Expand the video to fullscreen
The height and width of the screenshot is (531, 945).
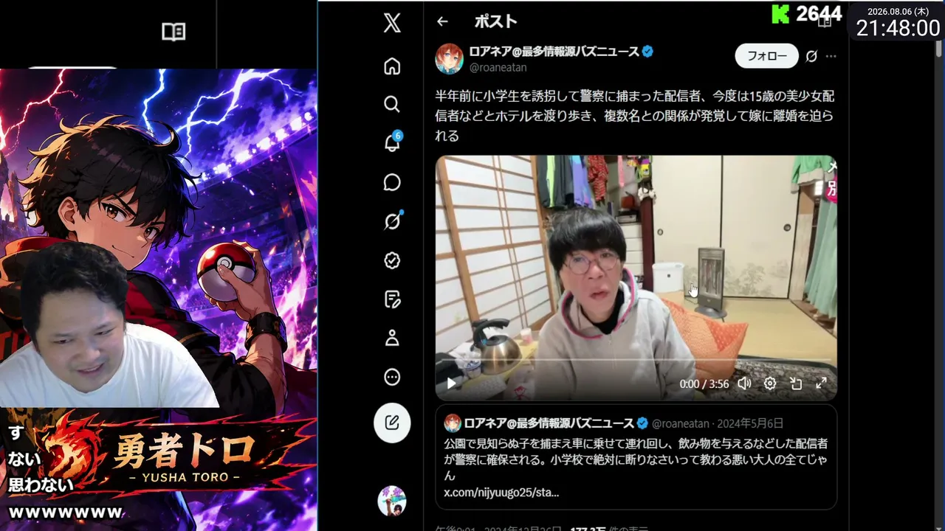pos(821,383)
